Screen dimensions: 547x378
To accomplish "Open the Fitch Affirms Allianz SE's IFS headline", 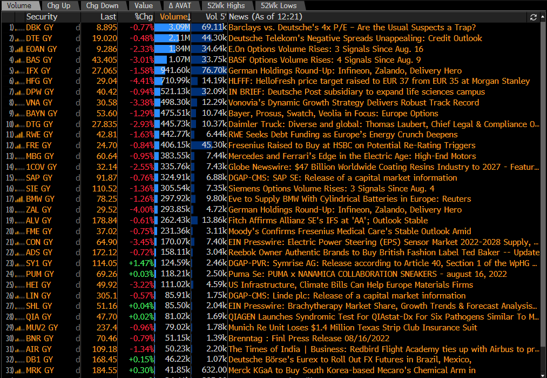I will point(328,221).
